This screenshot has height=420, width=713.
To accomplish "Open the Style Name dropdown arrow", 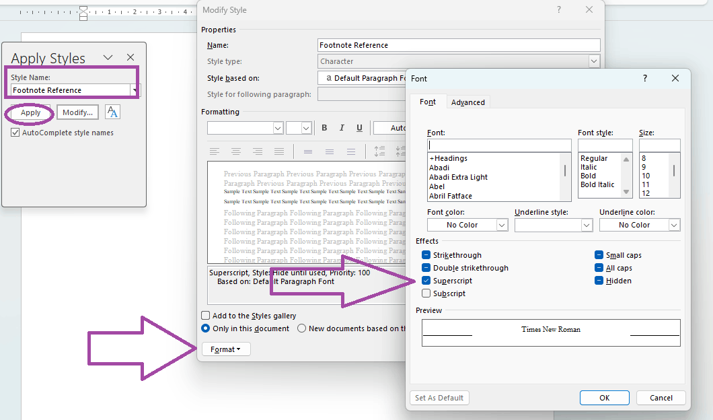I will click(x=135, y=90).
